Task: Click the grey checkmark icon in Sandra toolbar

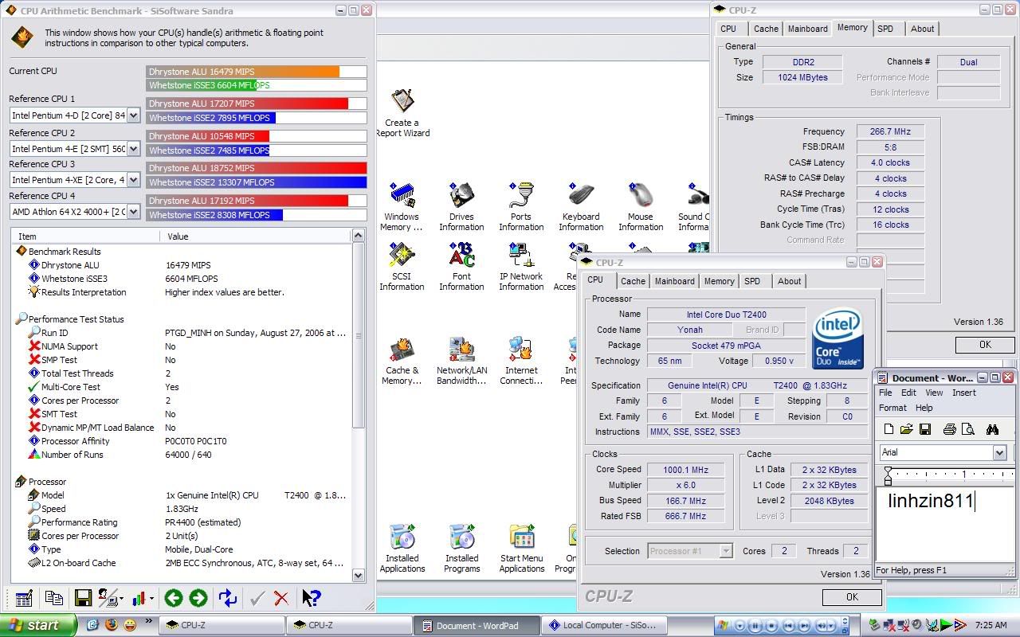Action: (257, 598)
